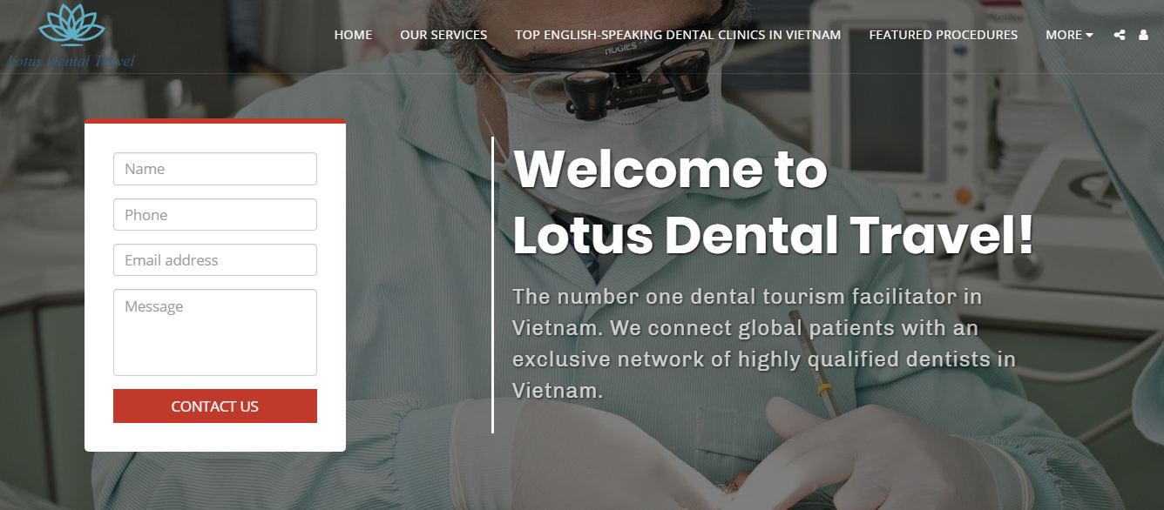This screenshot has width=1164, height=510.
Task: Open the user account icon
Action: pyautogui.click(x=1143, y=35)
